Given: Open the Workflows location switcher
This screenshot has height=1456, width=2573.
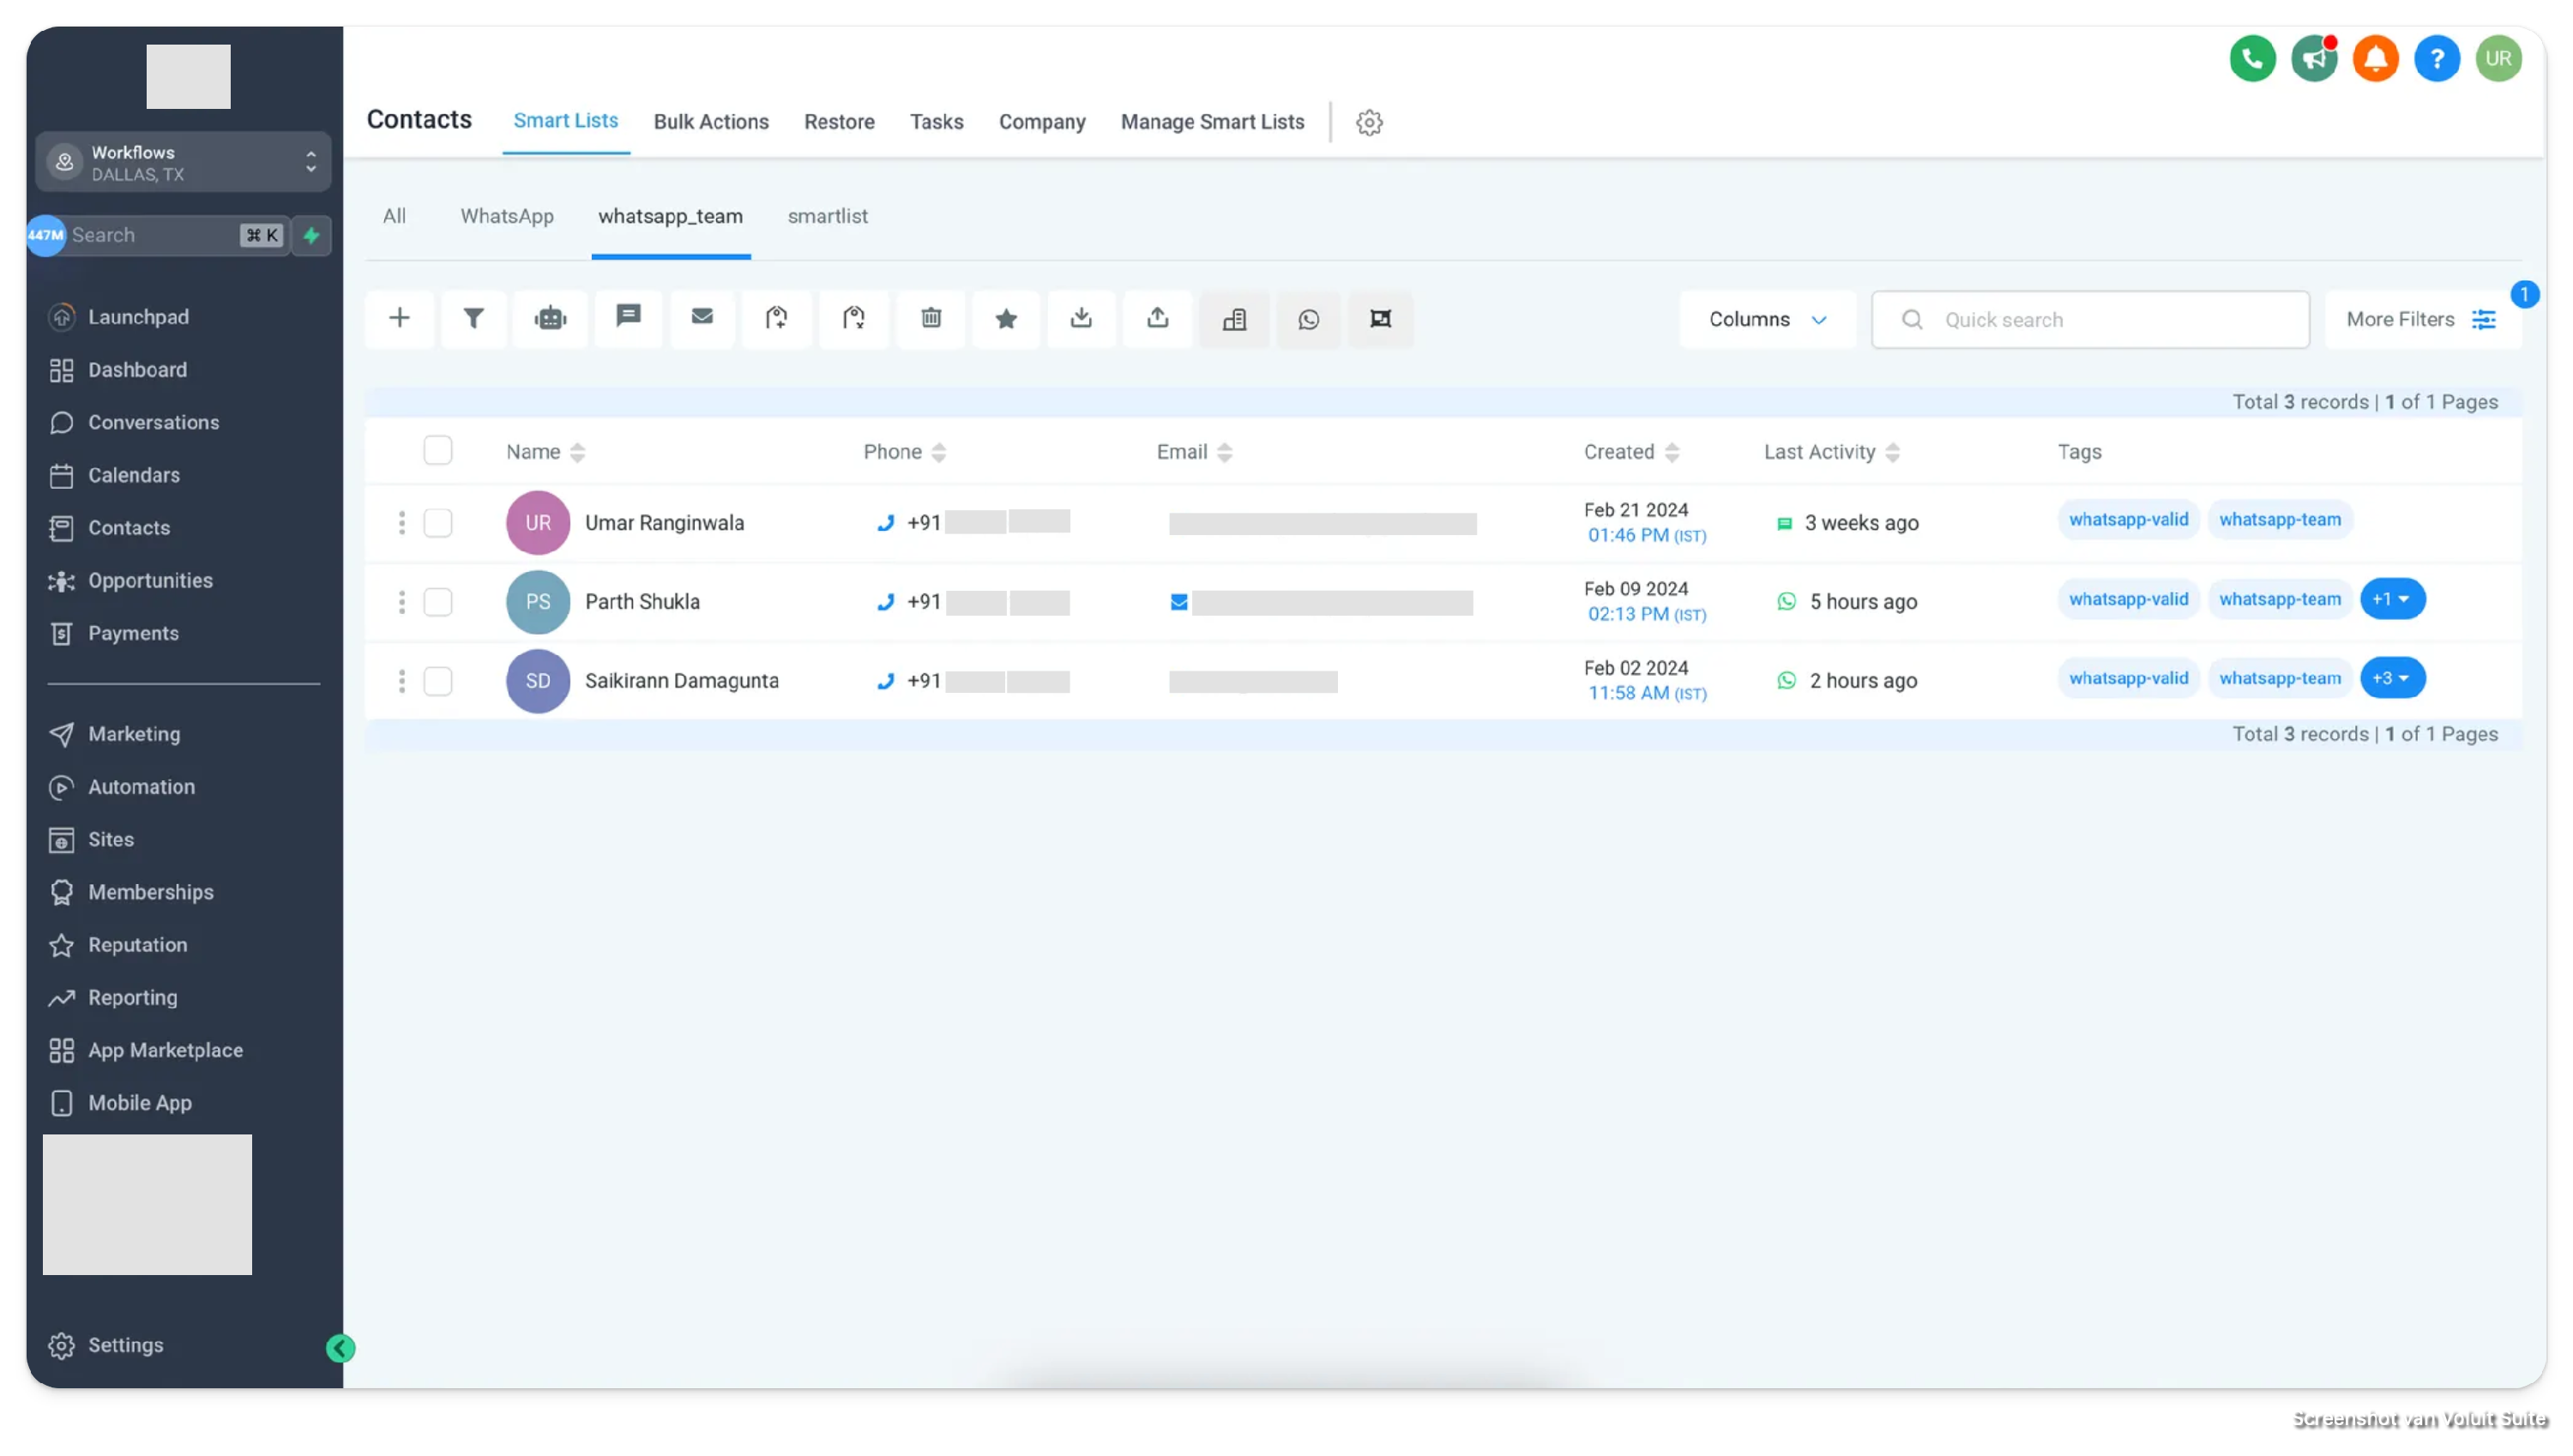Looking at the screenshot, I should click(184, 162).
